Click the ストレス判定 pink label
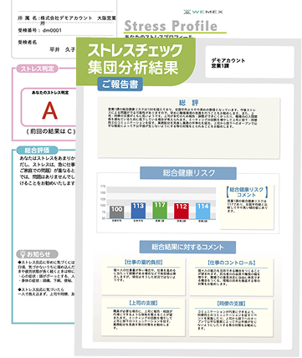302x358 pixels. [38, 69]
